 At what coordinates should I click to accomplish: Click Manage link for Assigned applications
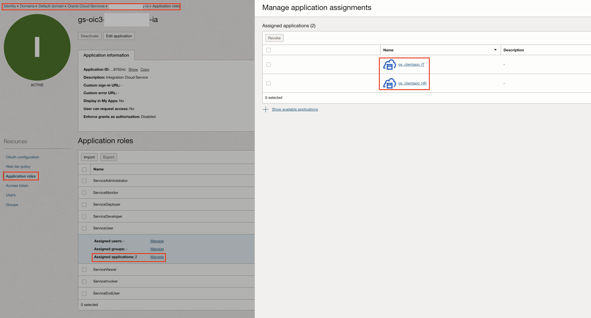pos(157,257)
